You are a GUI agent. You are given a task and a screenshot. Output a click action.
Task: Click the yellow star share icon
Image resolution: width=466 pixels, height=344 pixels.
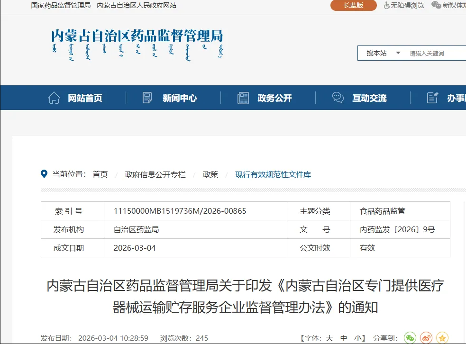(442, 338)
